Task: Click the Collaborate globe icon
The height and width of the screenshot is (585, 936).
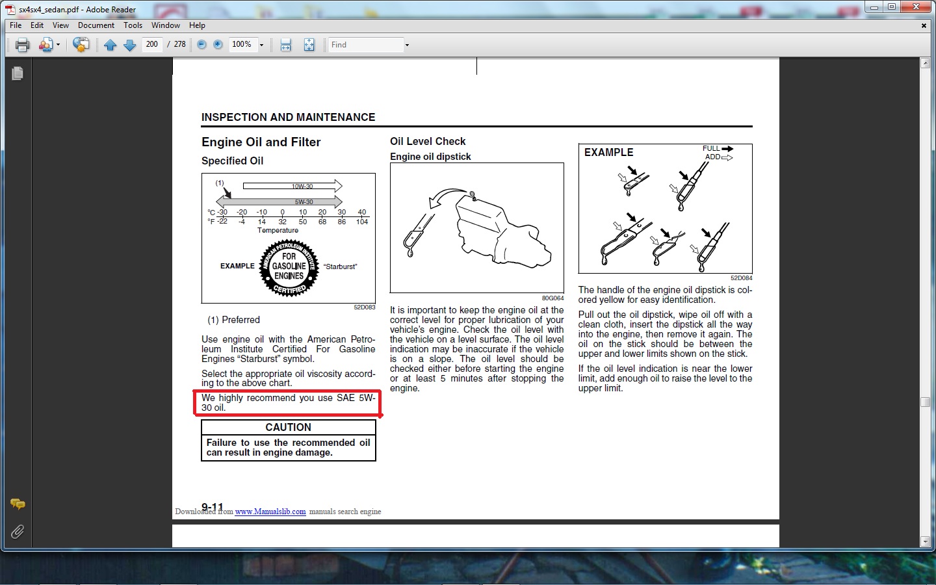Action: (x=81, y=45)
